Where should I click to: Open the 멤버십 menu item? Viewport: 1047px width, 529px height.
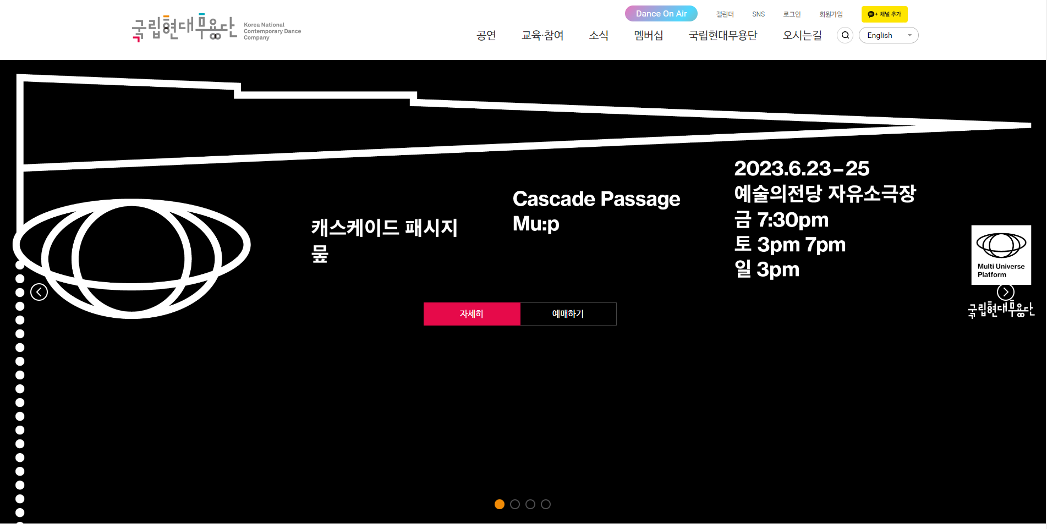(x=649, y=35)
